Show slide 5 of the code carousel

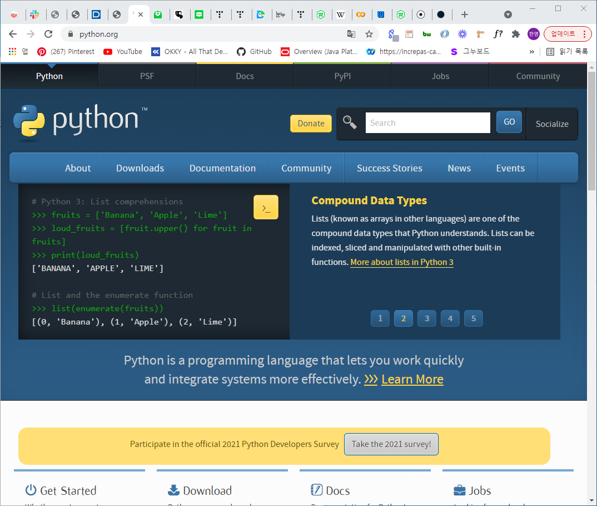tap(474, 318)
